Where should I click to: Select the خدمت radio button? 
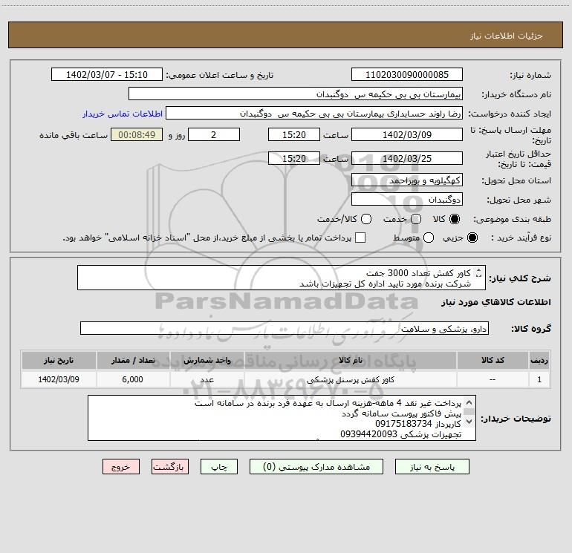point(416,219)
